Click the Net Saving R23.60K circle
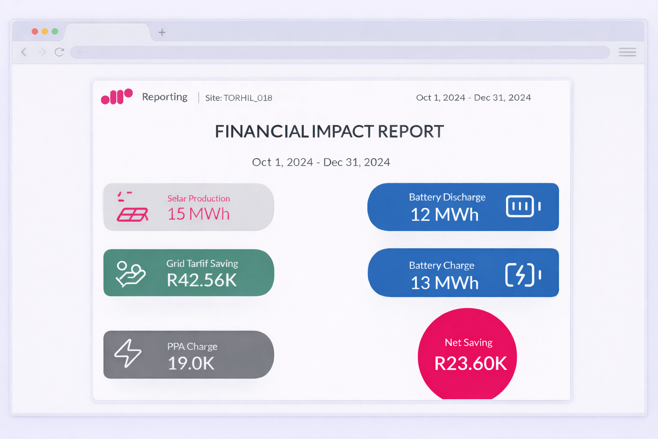658x439 pixels. pyautogui.click(x=467, y=355)
